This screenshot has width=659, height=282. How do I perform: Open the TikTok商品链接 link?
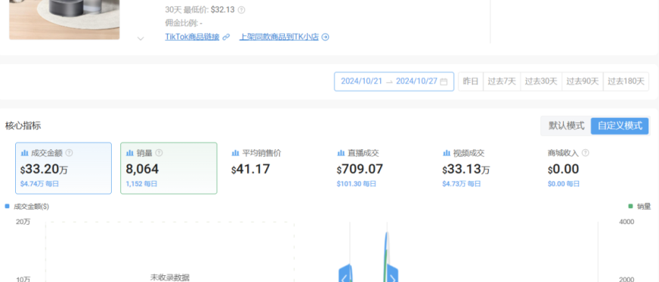[x=192, y=37]
